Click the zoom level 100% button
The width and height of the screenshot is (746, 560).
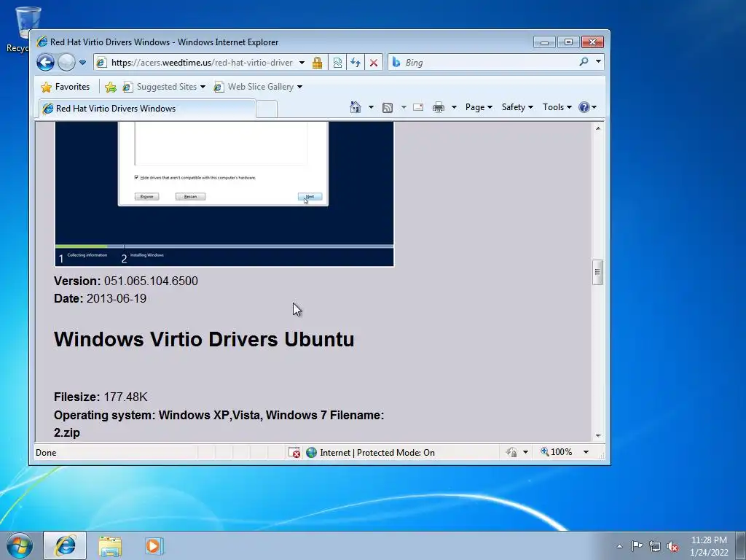coord(556,452)
